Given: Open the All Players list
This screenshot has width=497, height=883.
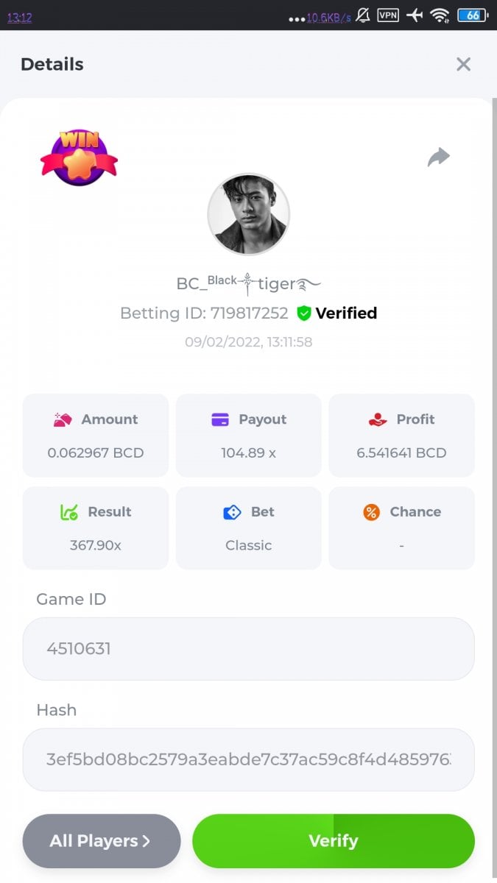Looking at the screenshot, I should [101, 841].
